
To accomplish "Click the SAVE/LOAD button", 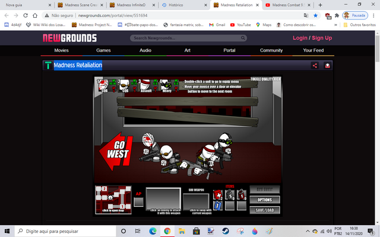I will [265, 210].
